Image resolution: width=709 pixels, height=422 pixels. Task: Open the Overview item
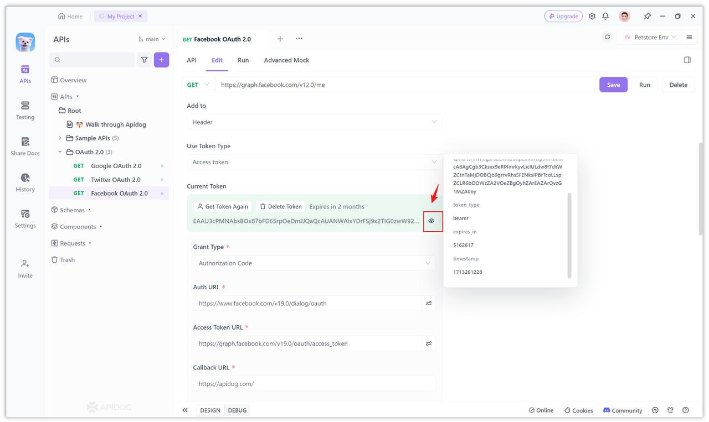click(x=69, y=80)
